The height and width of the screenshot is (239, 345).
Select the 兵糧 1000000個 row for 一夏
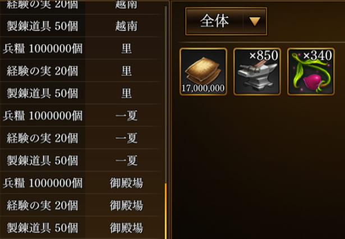(x=82, y=116)
